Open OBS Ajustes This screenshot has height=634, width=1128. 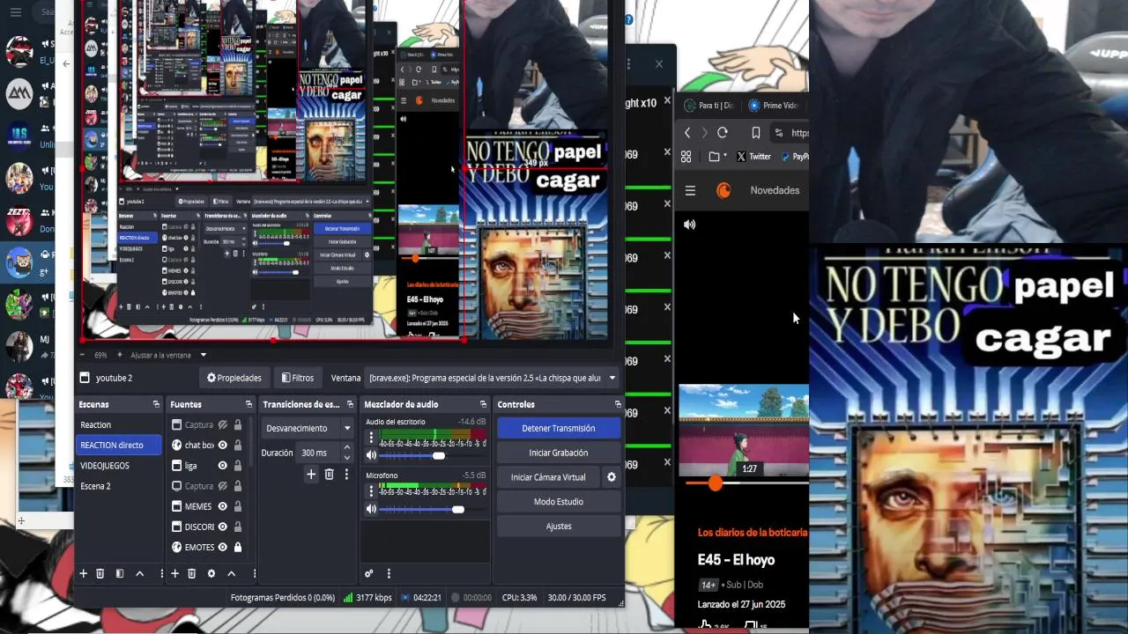(x=559, y=526)
